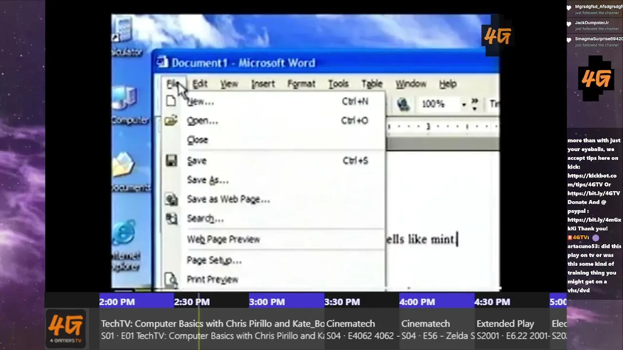Click the Document1 - Microsoft Word title bar

[327, 63]
